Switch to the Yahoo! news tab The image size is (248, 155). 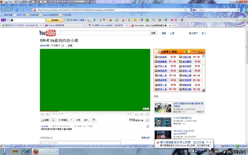(65, 26)
